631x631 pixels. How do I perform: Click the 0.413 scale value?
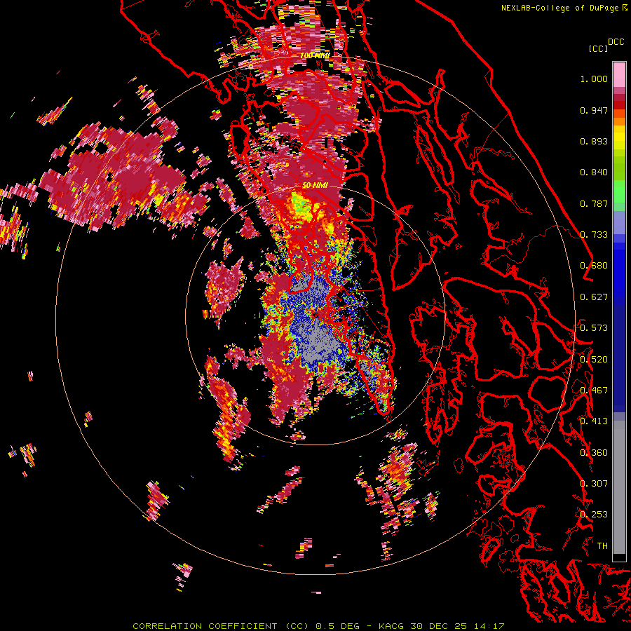pyautogui.click(x=594, y=421)
